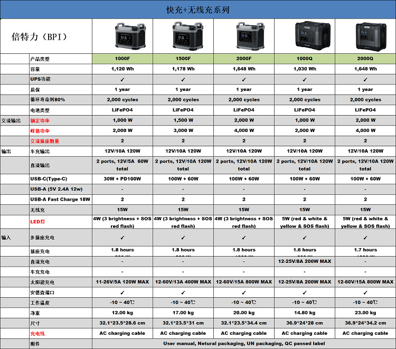The height and width of the screenshot is (349, 396).
Task: Click the 工作温度 row label
Action: pyautogui.click(x=40, y=303)
